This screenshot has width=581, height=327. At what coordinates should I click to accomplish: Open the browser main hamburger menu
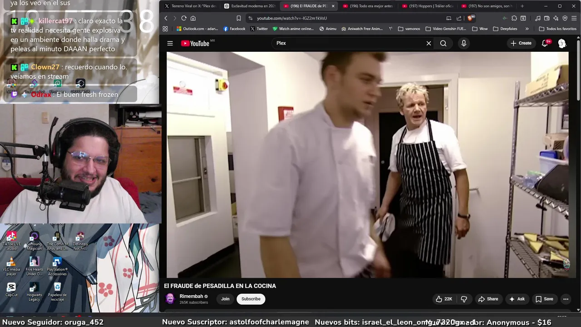point(574,18)
